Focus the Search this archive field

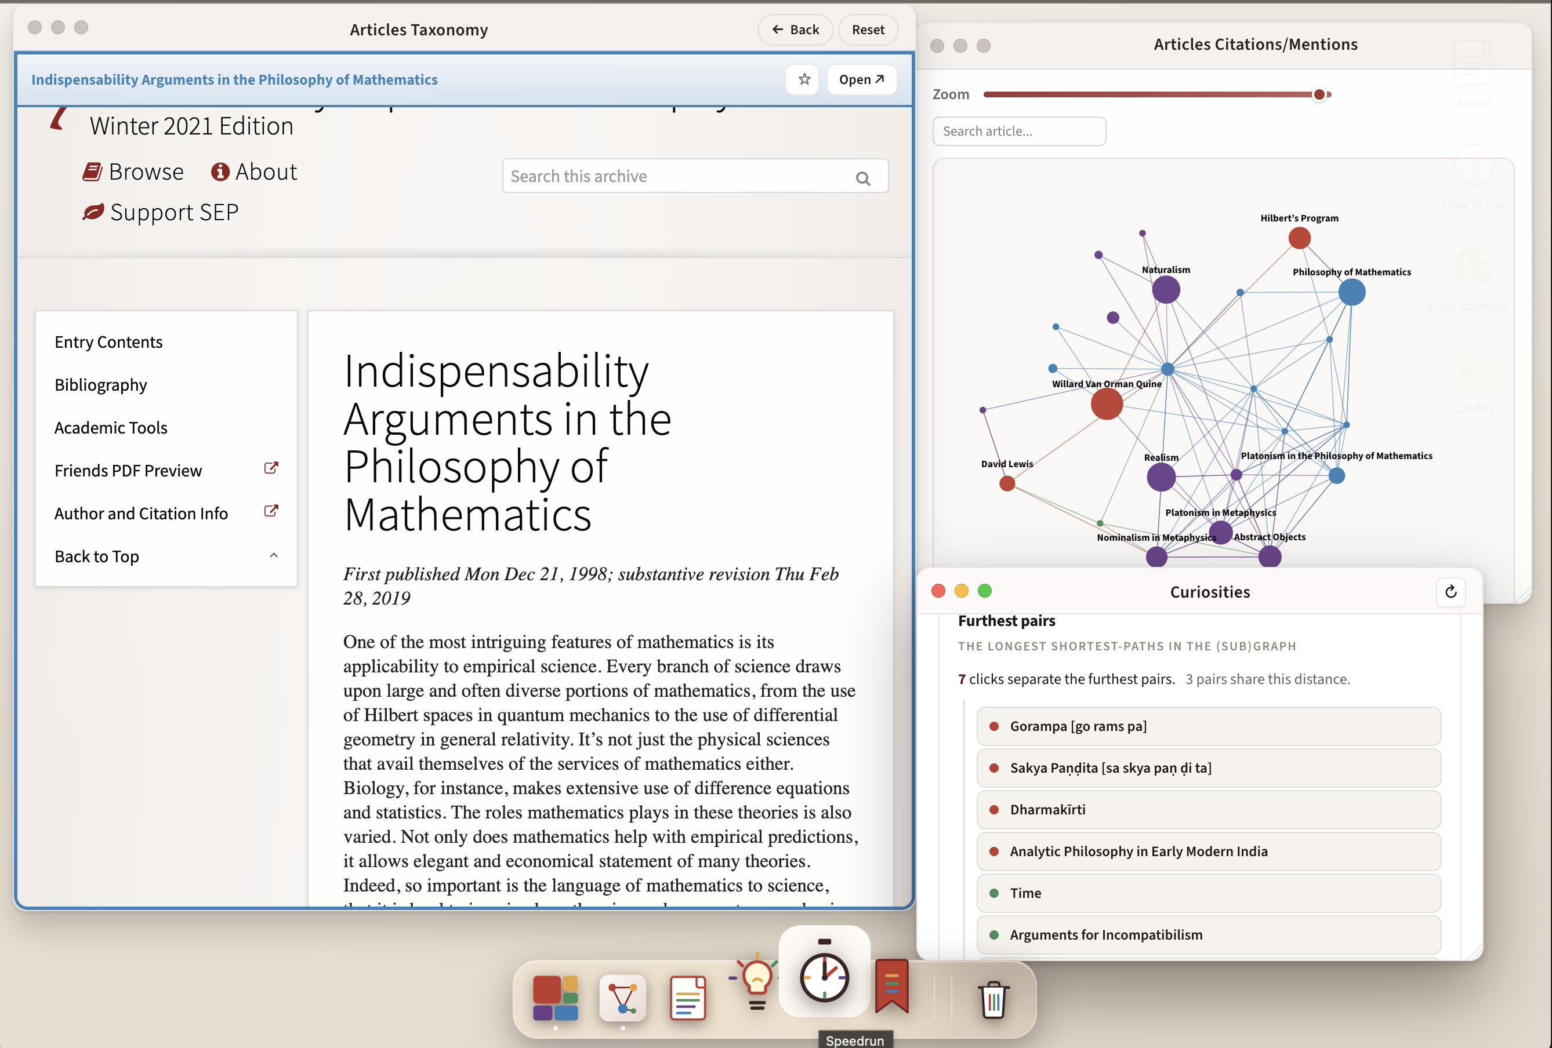pos(695,176)
